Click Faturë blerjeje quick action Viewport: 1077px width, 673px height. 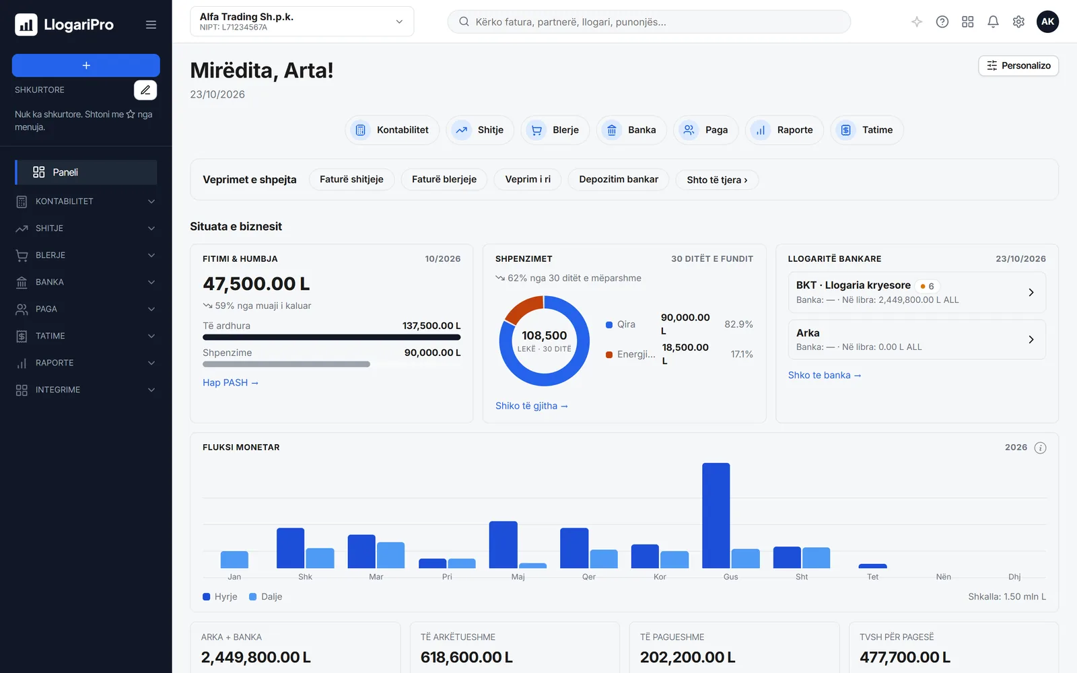tap(444, 180)
